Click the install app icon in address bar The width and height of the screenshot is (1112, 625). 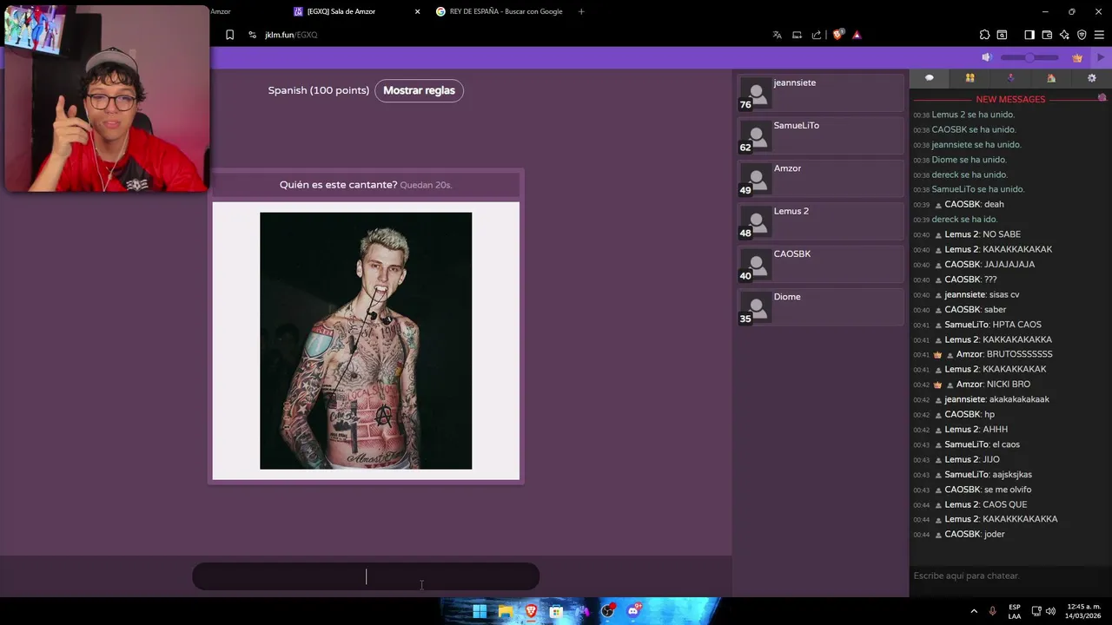pos(797,35)
